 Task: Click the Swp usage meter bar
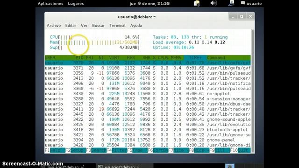tap(95, 48)
